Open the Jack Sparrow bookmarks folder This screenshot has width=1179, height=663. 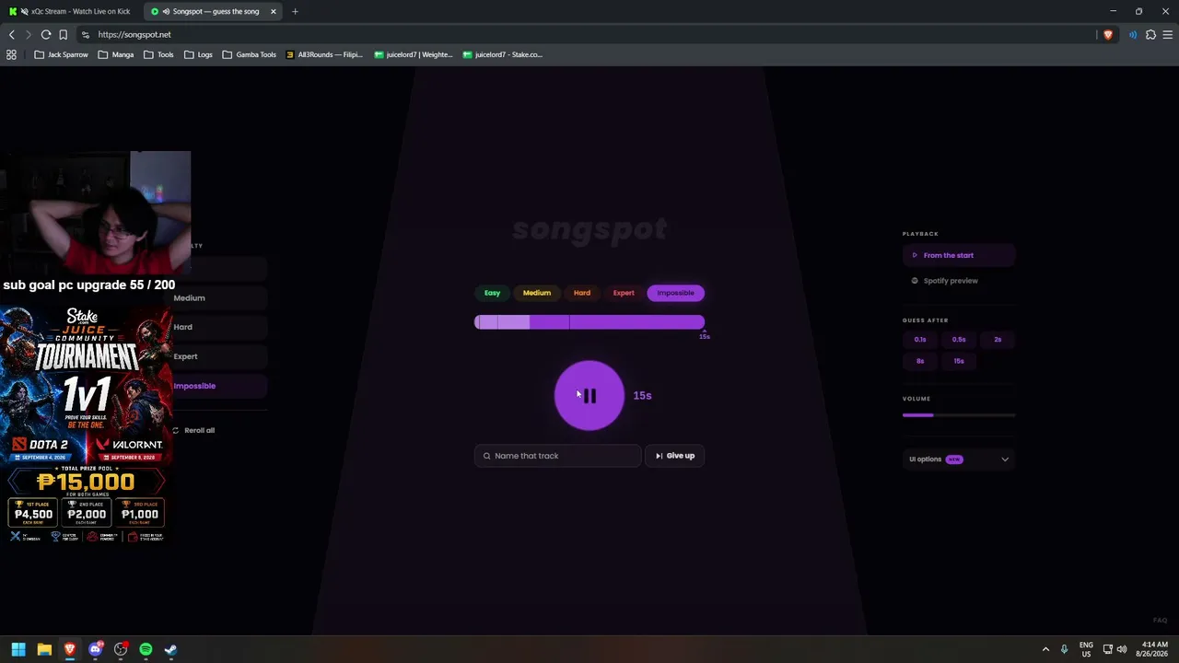click(61, 54)
